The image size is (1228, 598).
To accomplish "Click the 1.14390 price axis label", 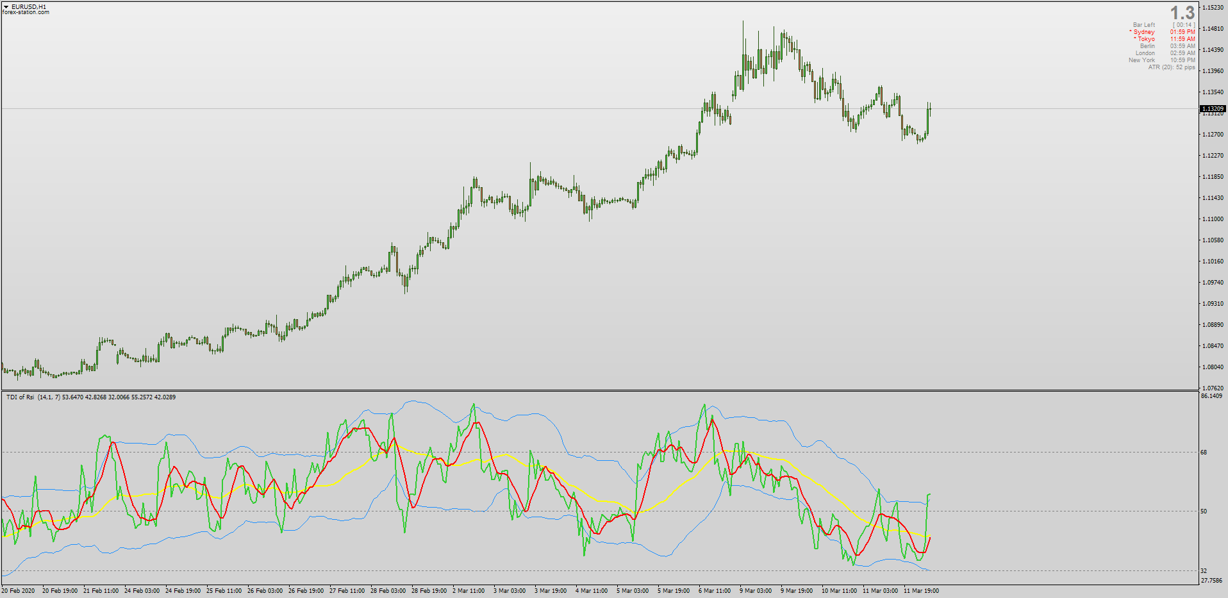I will coord(1213,50).
